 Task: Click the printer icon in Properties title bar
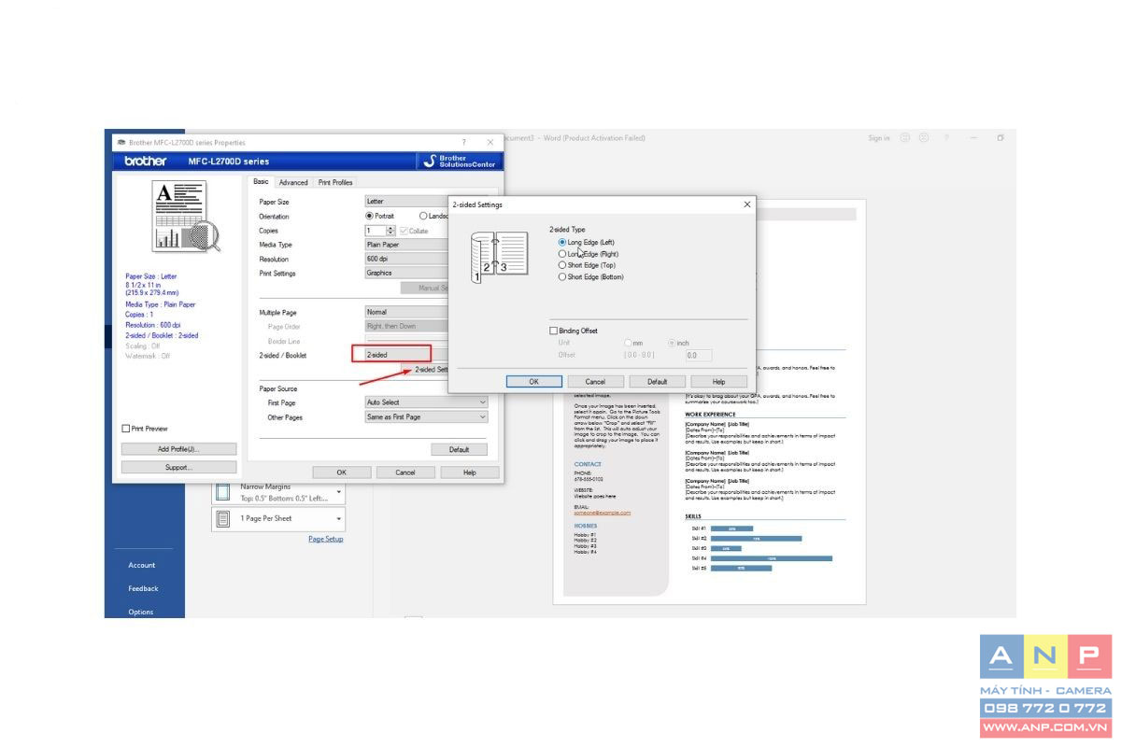pos(121,142)
